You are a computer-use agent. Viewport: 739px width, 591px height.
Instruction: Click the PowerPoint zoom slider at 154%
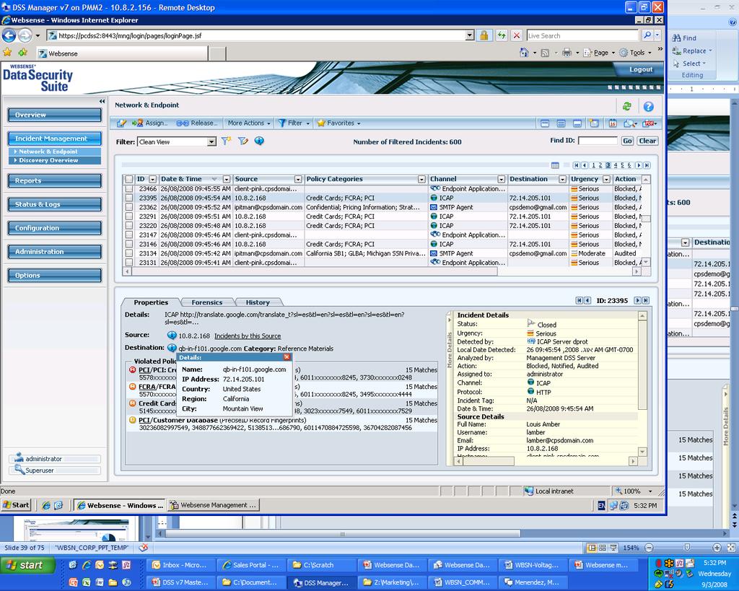click(x=687, y=548)
